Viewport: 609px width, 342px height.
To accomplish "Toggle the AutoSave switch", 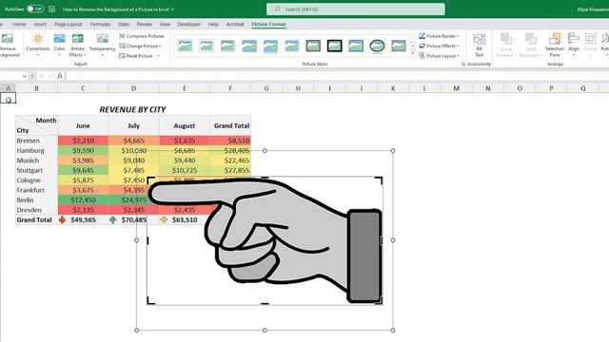I will (x=35, y=9).
